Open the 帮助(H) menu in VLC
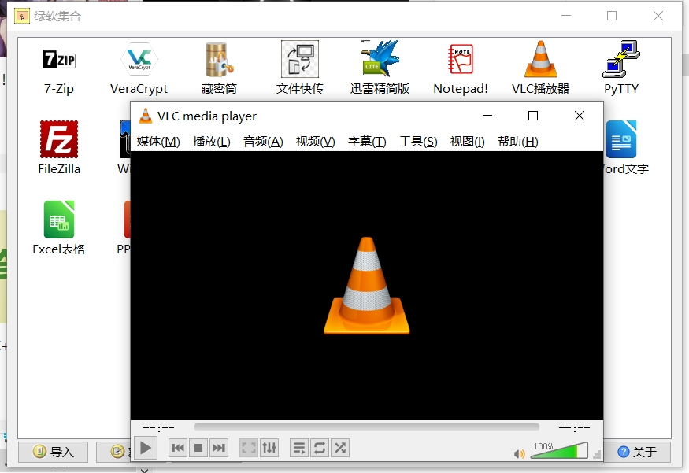This screenshot has width=689, height=473. tap(517, 142)
